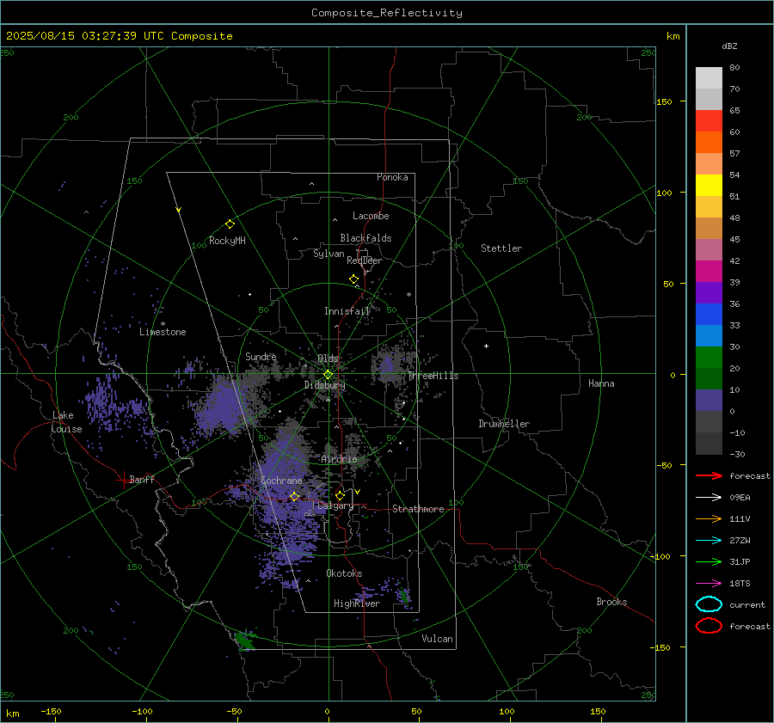Click the orange 111V arrow icon
The image size is (774, 723).
tap(709, 518)
